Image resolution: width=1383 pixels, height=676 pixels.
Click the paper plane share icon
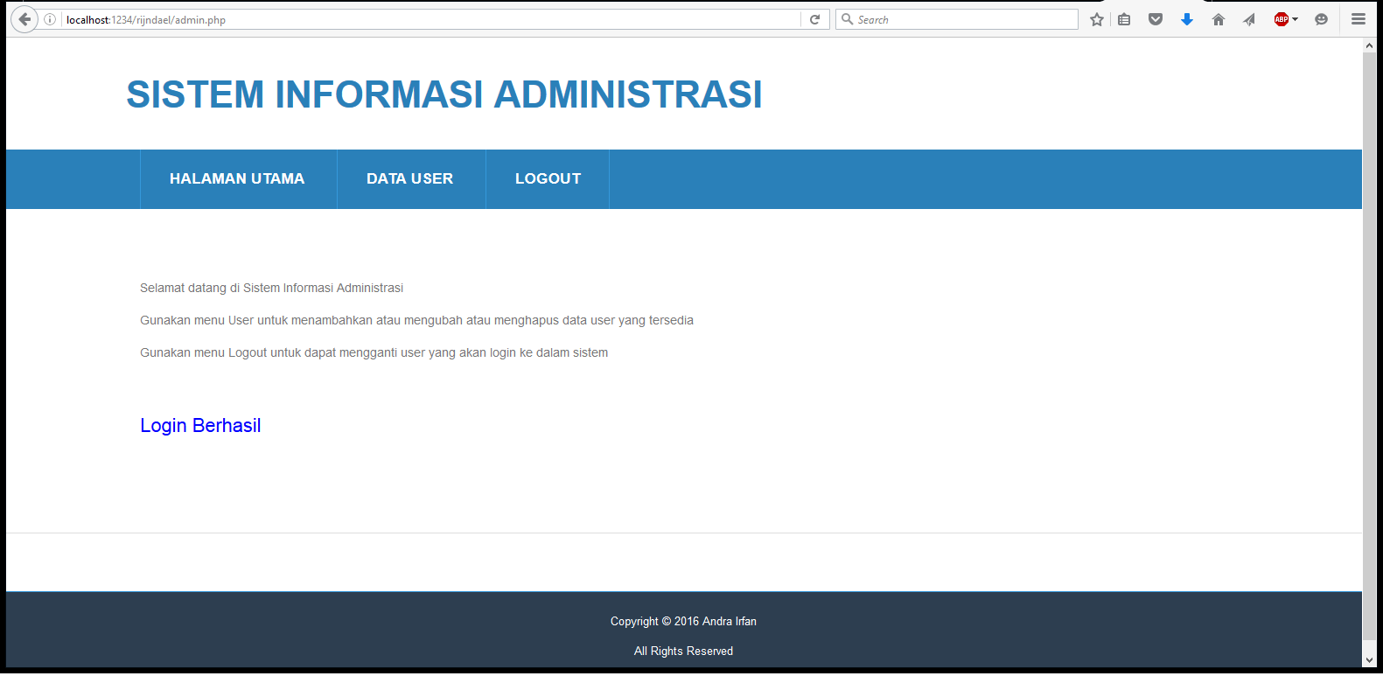pos(1249,19)
